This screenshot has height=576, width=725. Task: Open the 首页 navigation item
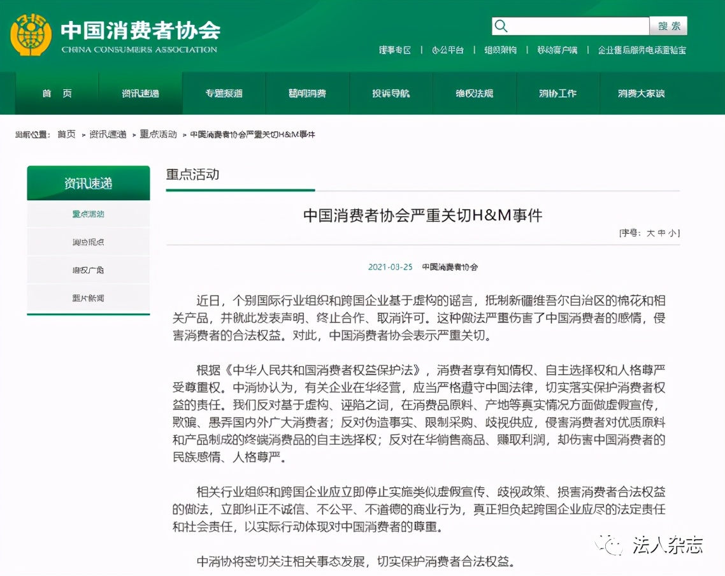tap(55, 93)
